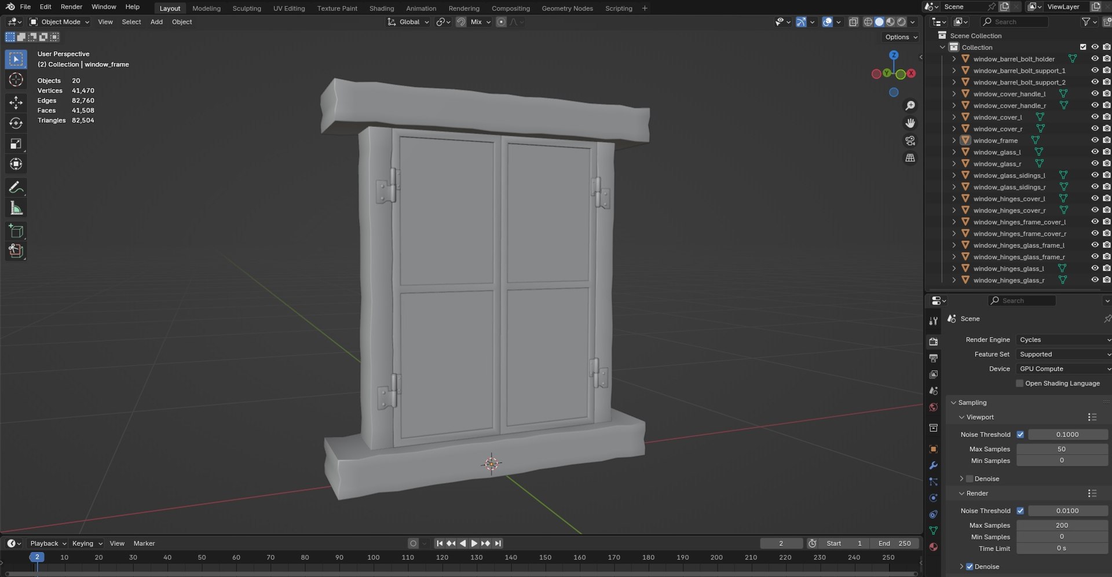Image resolution: width=1112 pixels, height=577 pixels.
Task: Open the Tool properties tab
Action: (x=933, y=321)
